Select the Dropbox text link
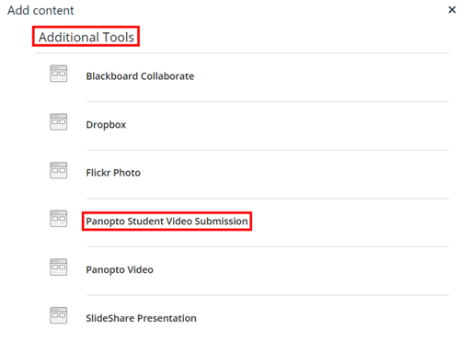460x342 pixels. pyautogui.click(x=106, y=125)
